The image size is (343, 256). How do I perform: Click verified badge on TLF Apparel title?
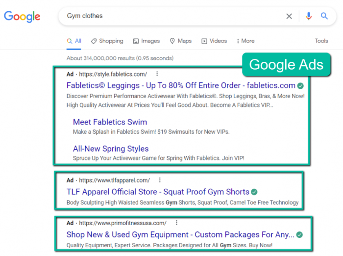click(x=254, y=192)
